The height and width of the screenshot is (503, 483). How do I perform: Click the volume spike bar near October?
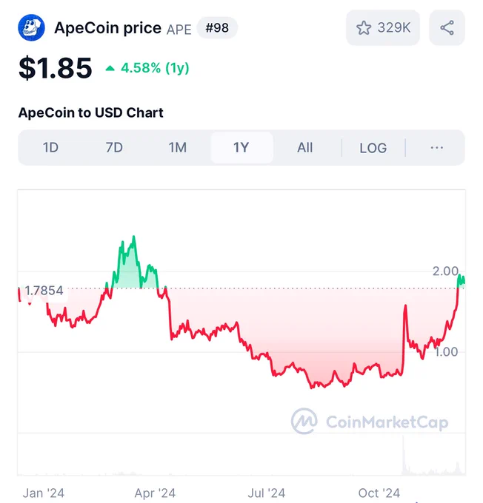click(x=404, y=456)
